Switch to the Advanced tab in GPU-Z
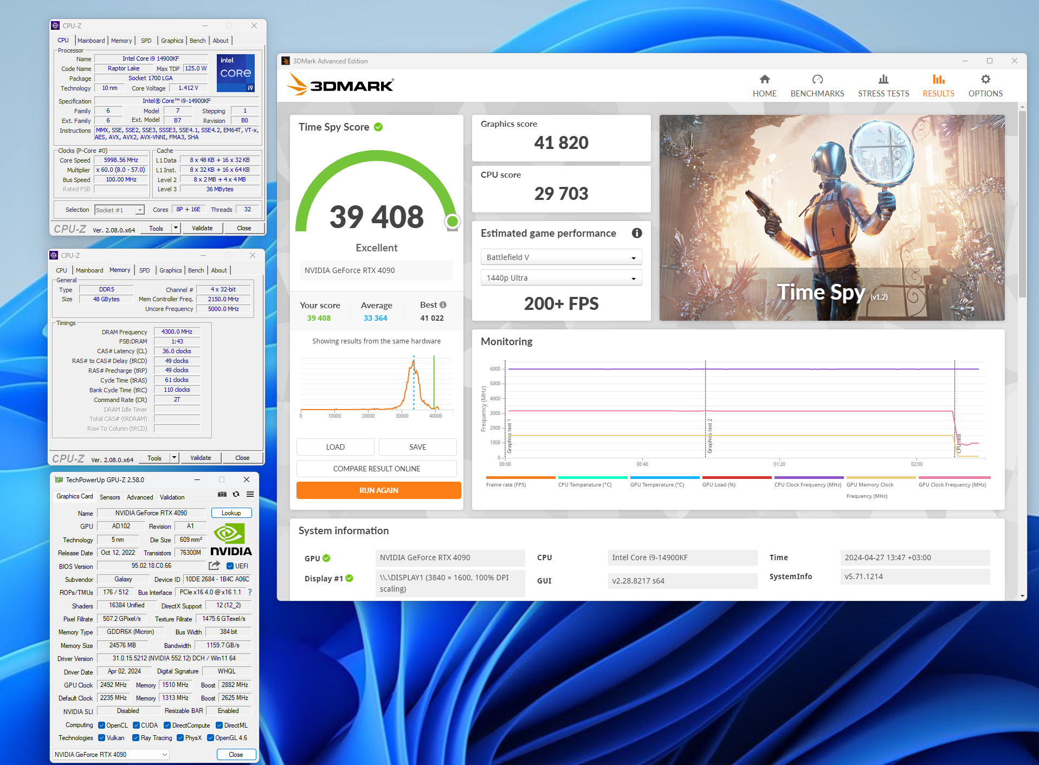The width and height of the screenshot is (1039, 765). tap(140, 497)
